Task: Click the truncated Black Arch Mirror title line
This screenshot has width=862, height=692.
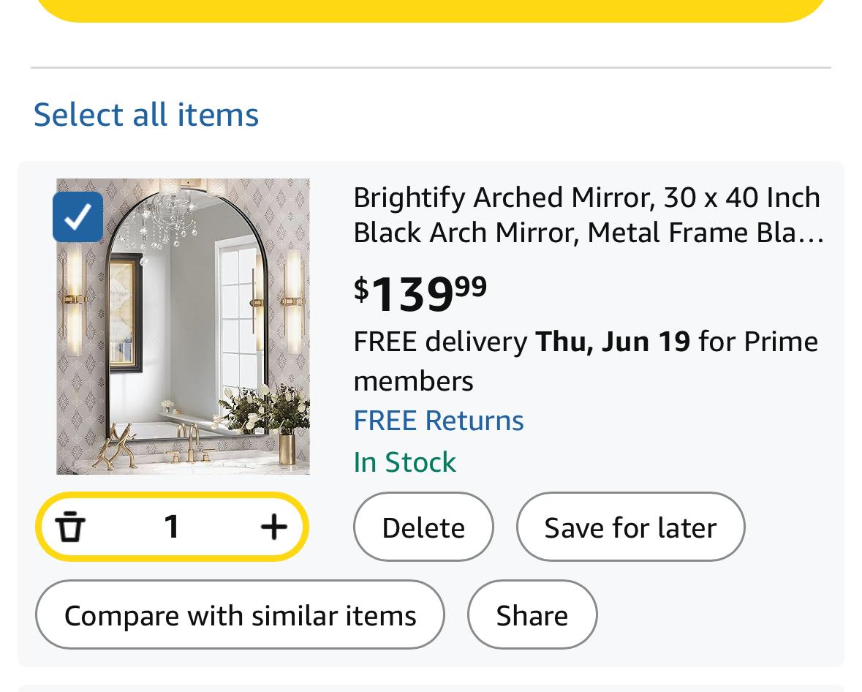Action: pyautogui.click(x=587, y=233)
